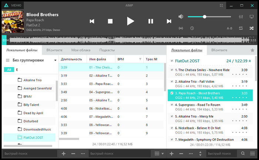Click the favorites star icon

point(252,50)
